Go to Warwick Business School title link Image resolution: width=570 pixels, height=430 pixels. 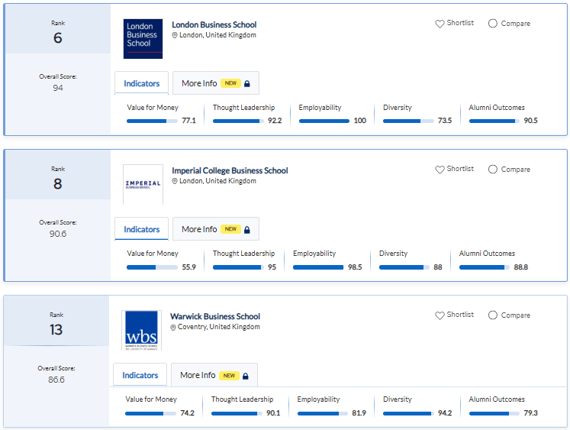(215, 316)
